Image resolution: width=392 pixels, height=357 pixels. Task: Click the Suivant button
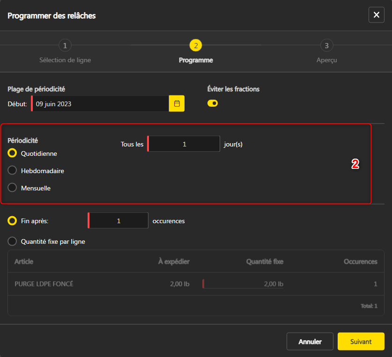point(361,342)
